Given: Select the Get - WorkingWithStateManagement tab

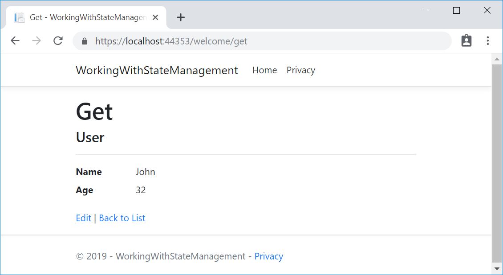Looking at the screenshot, I should (x=85, y=17).
